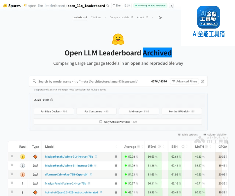The image size is (235, 196).
Task: Sort by the MATH column arrows
Action: pos(210,147)
